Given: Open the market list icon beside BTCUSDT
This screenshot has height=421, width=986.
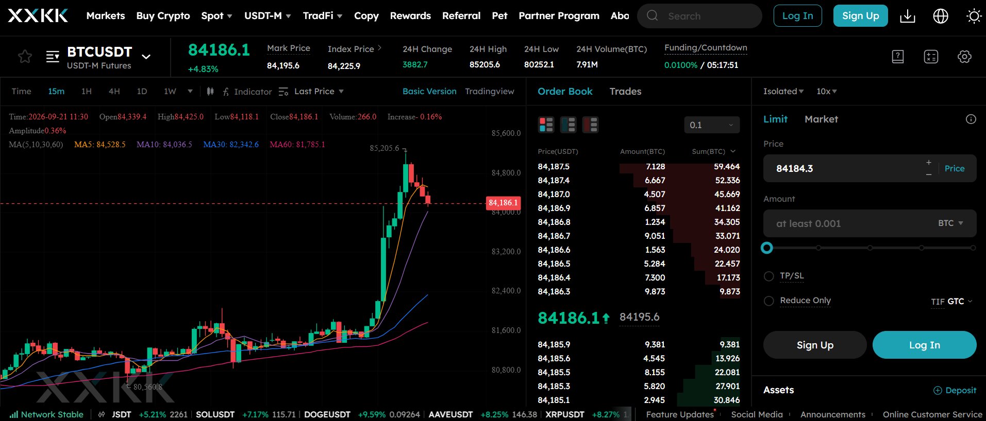Looking at the screenshot, I should (53, 56).
